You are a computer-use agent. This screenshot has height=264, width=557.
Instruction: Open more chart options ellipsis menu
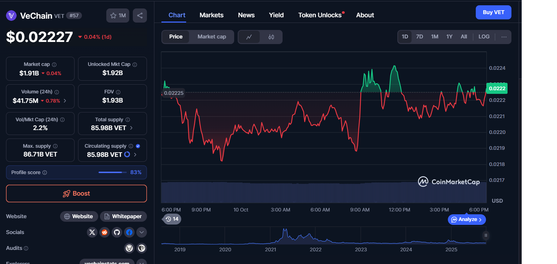point(504,37)
